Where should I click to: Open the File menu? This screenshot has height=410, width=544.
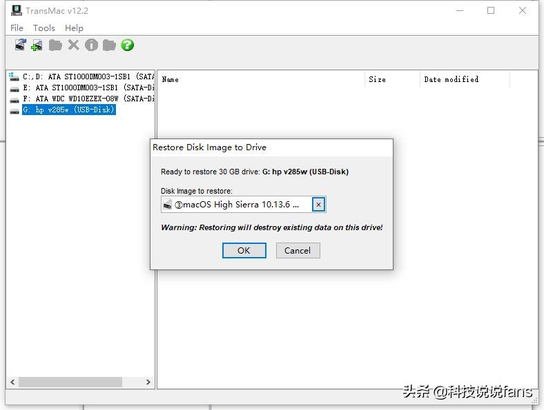[17, 28]
